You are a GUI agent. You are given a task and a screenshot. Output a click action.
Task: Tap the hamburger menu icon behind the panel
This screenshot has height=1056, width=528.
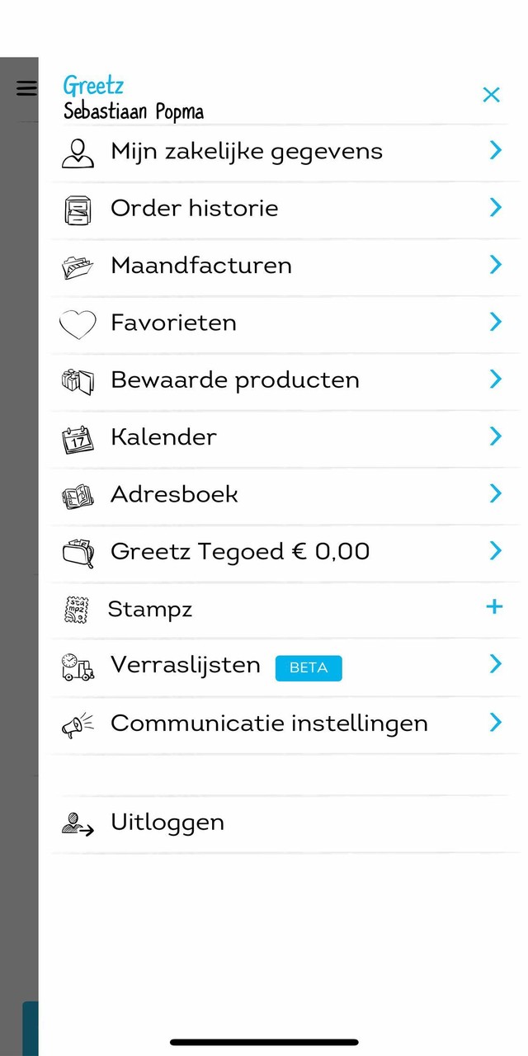26,87
